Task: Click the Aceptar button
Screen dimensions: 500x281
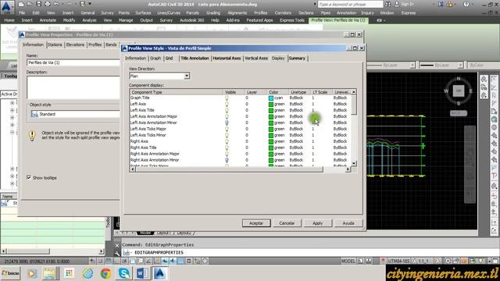Action: [256, 223]
